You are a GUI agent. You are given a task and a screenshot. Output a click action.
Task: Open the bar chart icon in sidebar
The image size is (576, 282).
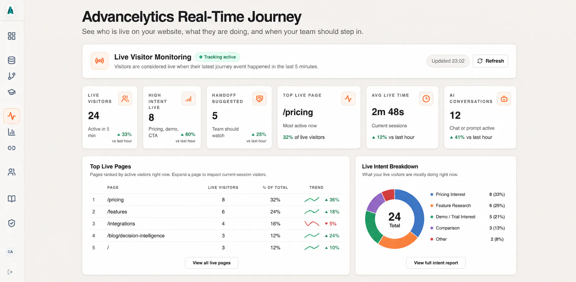point(12,132)
